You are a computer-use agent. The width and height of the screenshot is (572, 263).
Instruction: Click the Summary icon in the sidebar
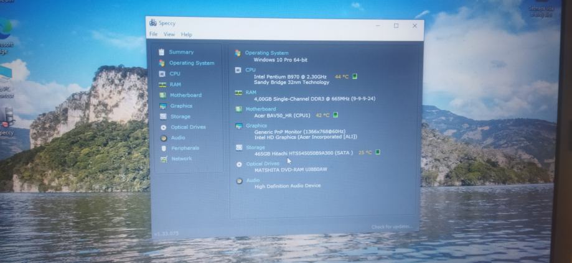point(162,52)
